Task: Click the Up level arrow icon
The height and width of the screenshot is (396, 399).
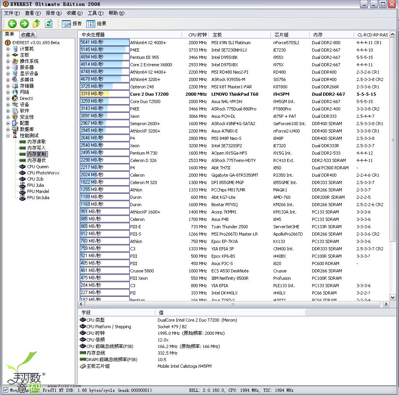Action: 36,24
